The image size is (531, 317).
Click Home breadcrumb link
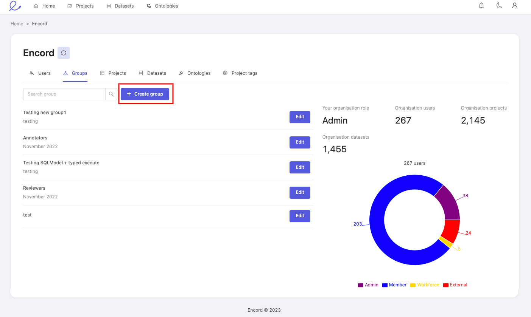pyautogui.click(x=17, y=24)
